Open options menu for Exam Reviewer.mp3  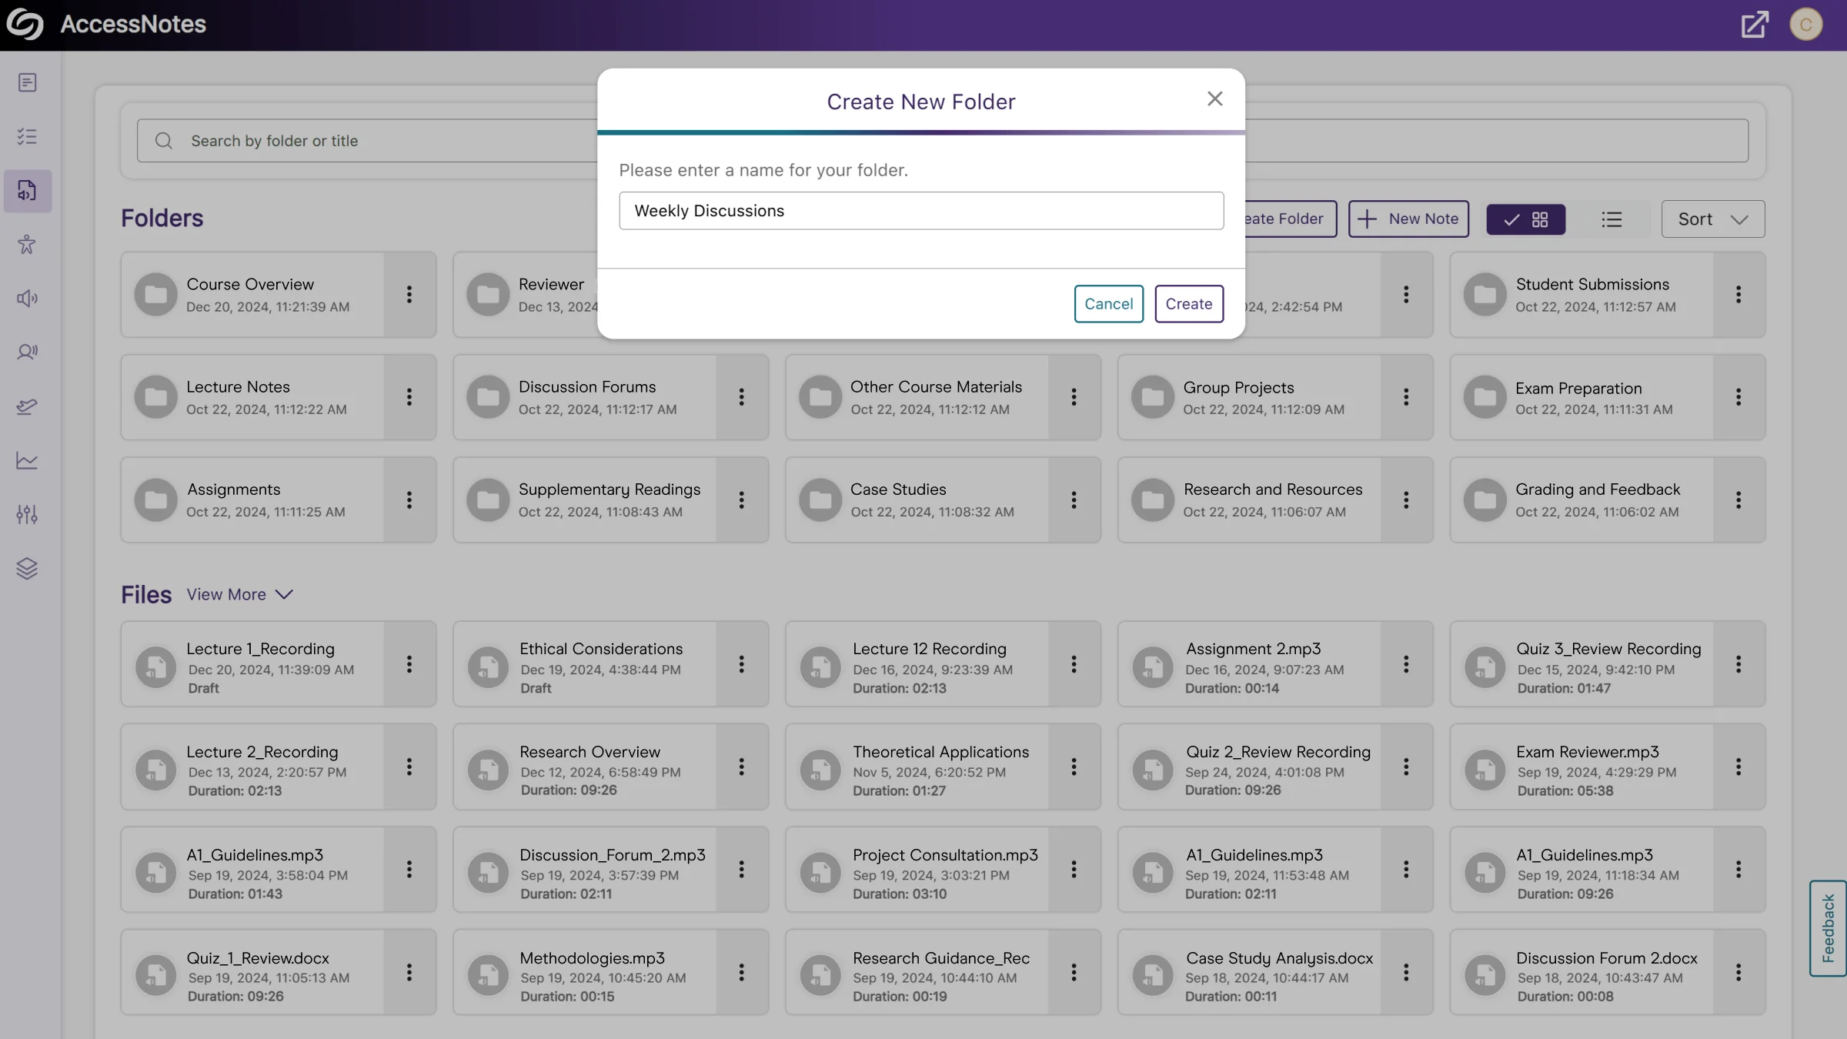(1738, 767)
